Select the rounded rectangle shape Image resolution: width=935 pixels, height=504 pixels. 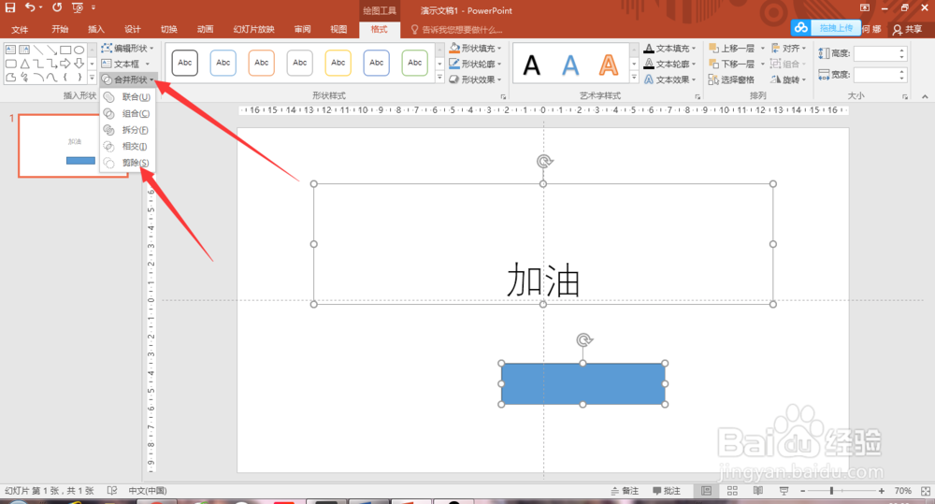[10, 64]
